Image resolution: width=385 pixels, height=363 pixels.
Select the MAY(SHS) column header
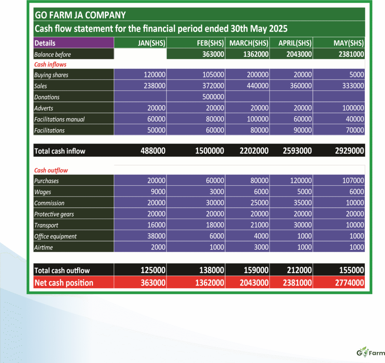pyautogui.click(x=349, y=43)
